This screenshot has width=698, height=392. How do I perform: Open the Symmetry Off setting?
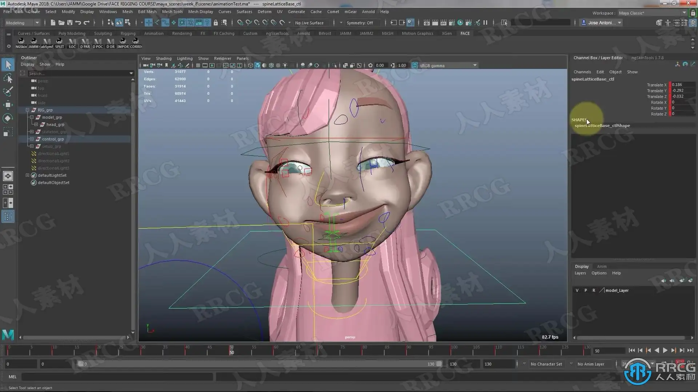pyautogui.click(x=360, y=23)
